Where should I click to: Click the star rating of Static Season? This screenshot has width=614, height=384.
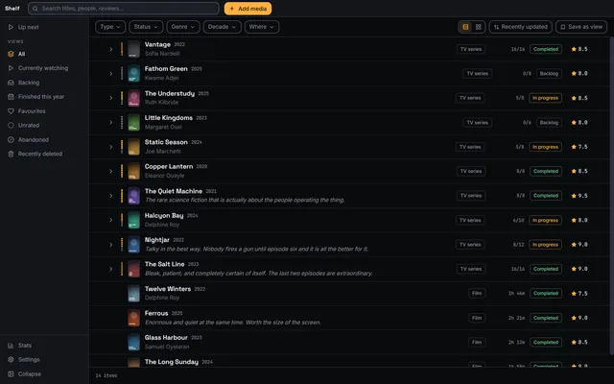click(579, 147)
